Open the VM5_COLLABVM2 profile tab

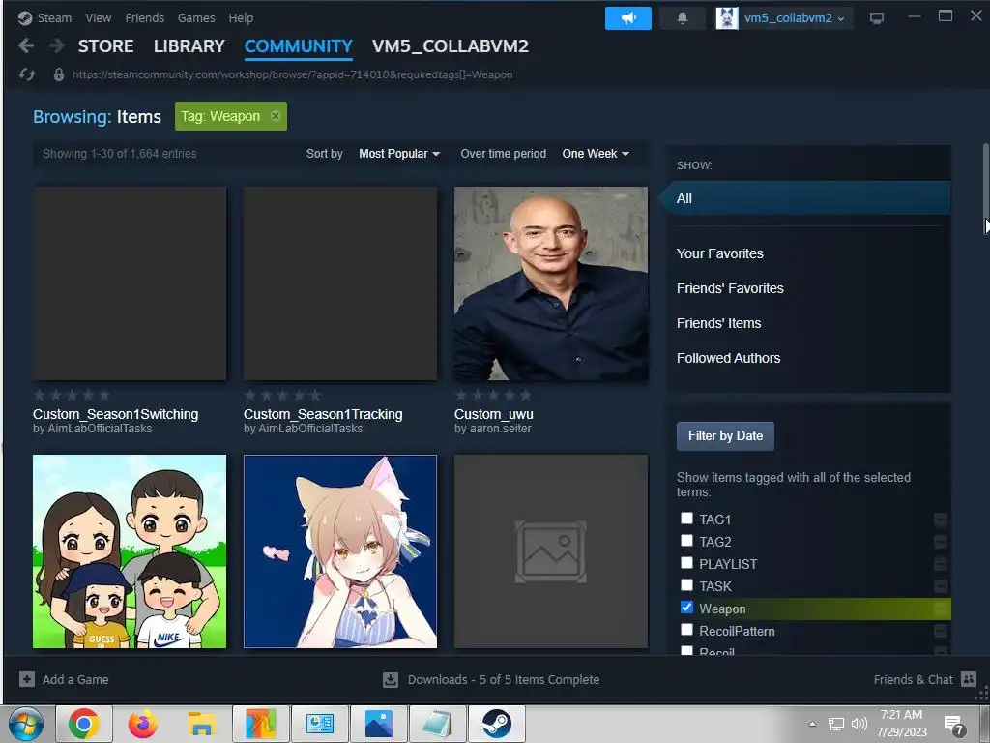[x=451, y=46]
